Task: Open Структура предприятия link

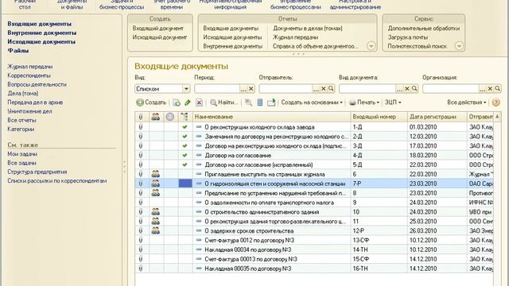Action: click(37, 172)
